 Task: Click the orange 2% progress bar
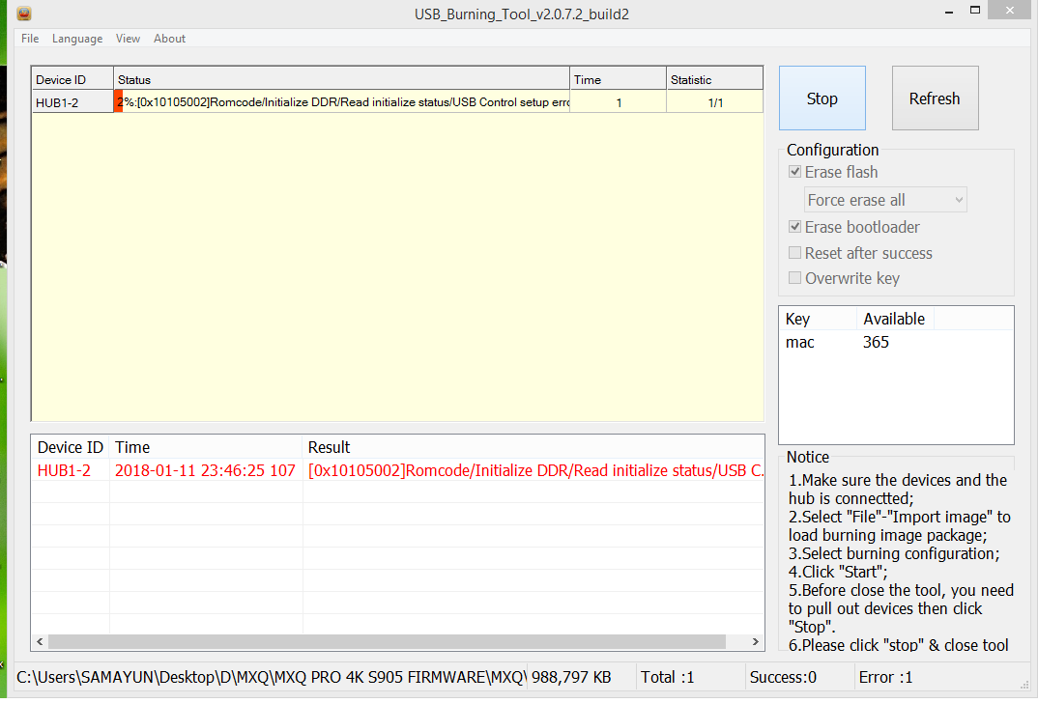point(119,101)
